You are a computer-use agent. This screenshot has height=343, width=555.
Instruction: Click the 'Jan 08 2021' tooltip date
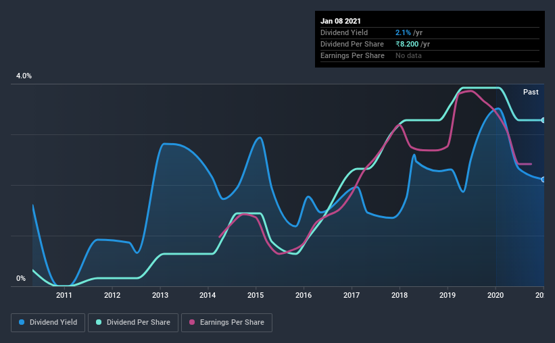coord(341,21)
